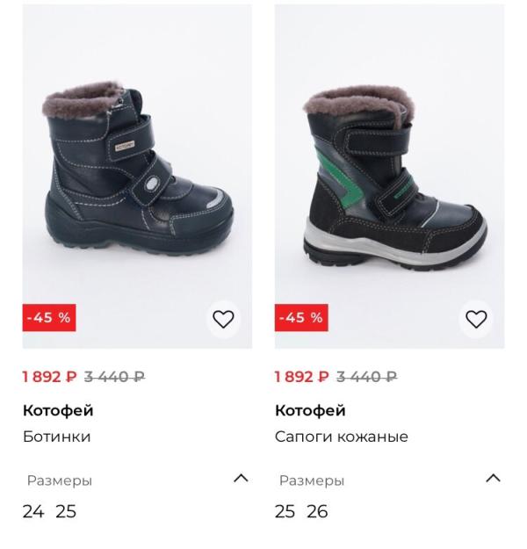This screenshot has width=527, height=549.
Task: Click the 1 892 ₽ price of Сапоги кожаные
Action: pos(302,377)
